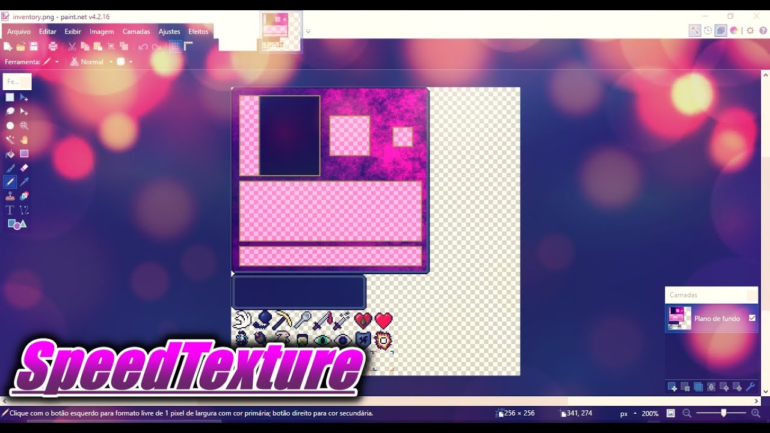This screenshot has height=433, width=770.
Task: Select the Color Picker eyedropper tool
Action: (24, 182)
